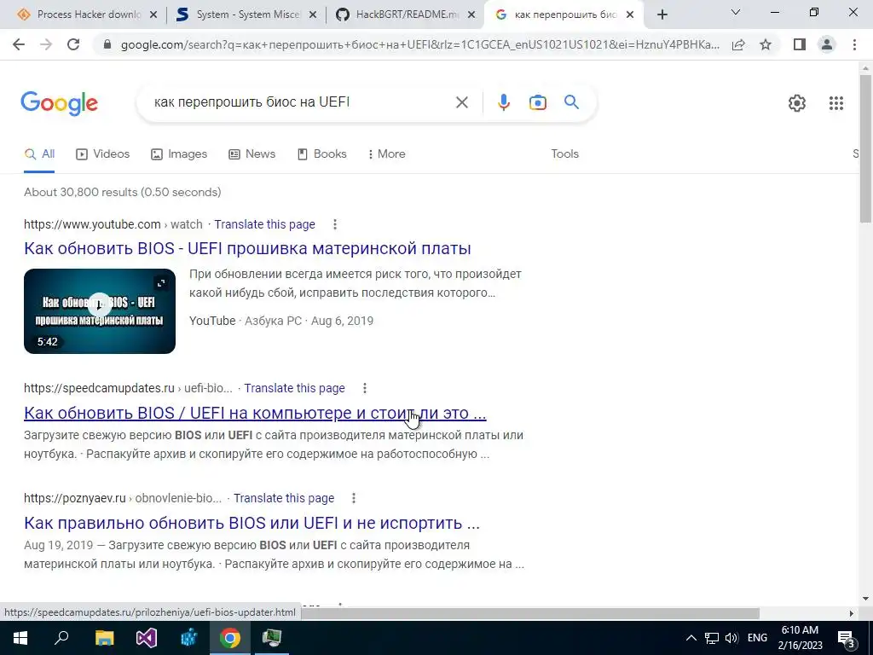Click the address bar URL
The image size is (873, 655).
coord(420,45)
